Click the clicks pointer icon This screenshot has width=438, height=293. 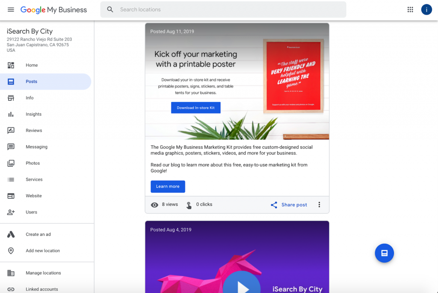click(189, 205)
